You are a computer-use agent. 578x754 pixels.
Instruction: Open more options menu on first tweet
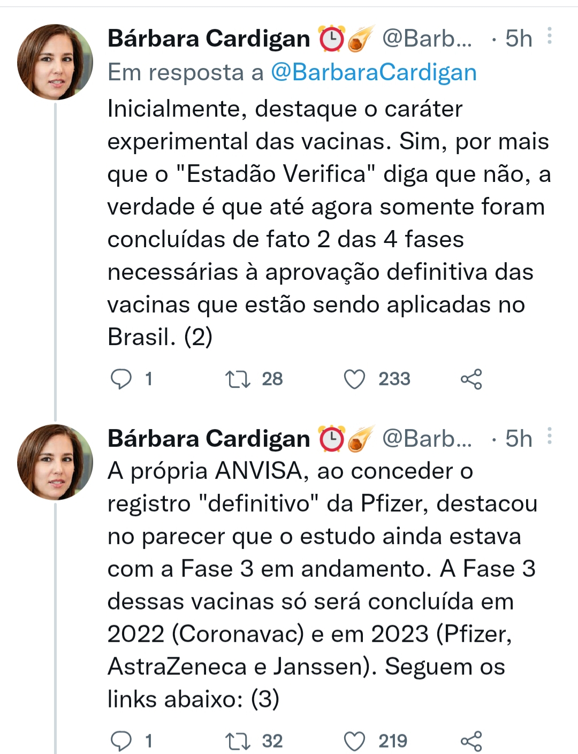click(550, 36)
